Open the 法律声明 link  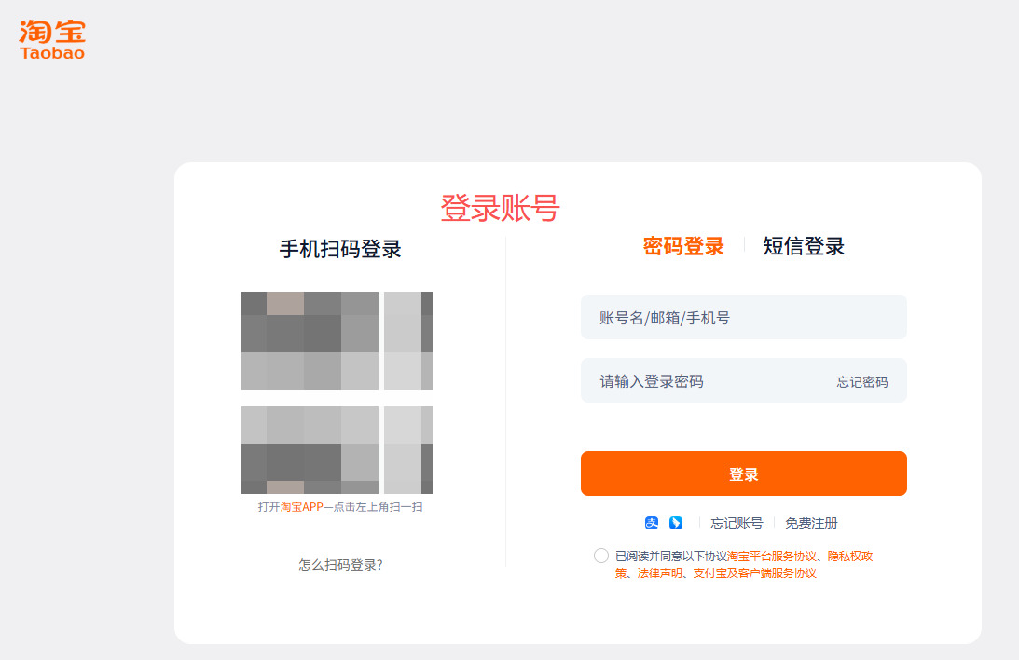(x=660, y=573)
